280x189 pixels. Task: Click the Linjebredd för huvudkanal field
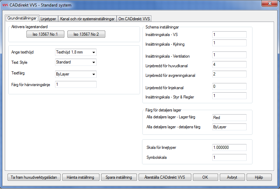click(229, 64)
